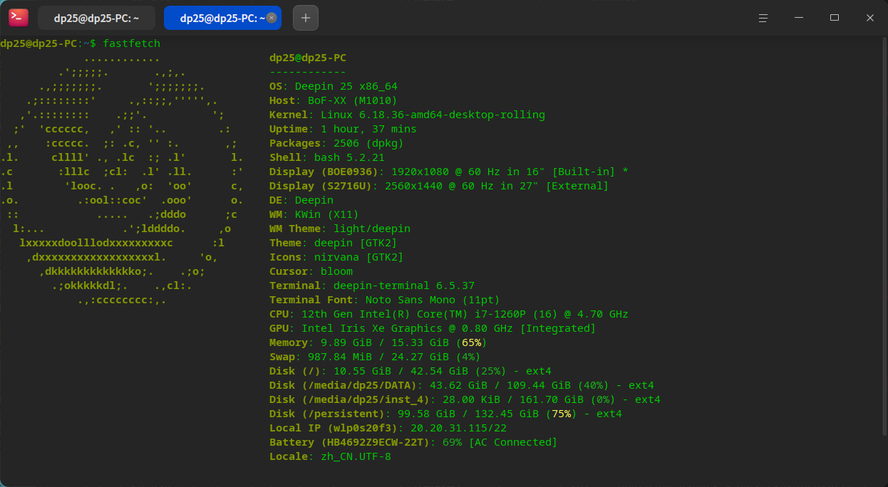Viewport: 888px width, 487px height.
Task: Click the red terminal app icon in title bar
Action: click(x=19, y=18)
